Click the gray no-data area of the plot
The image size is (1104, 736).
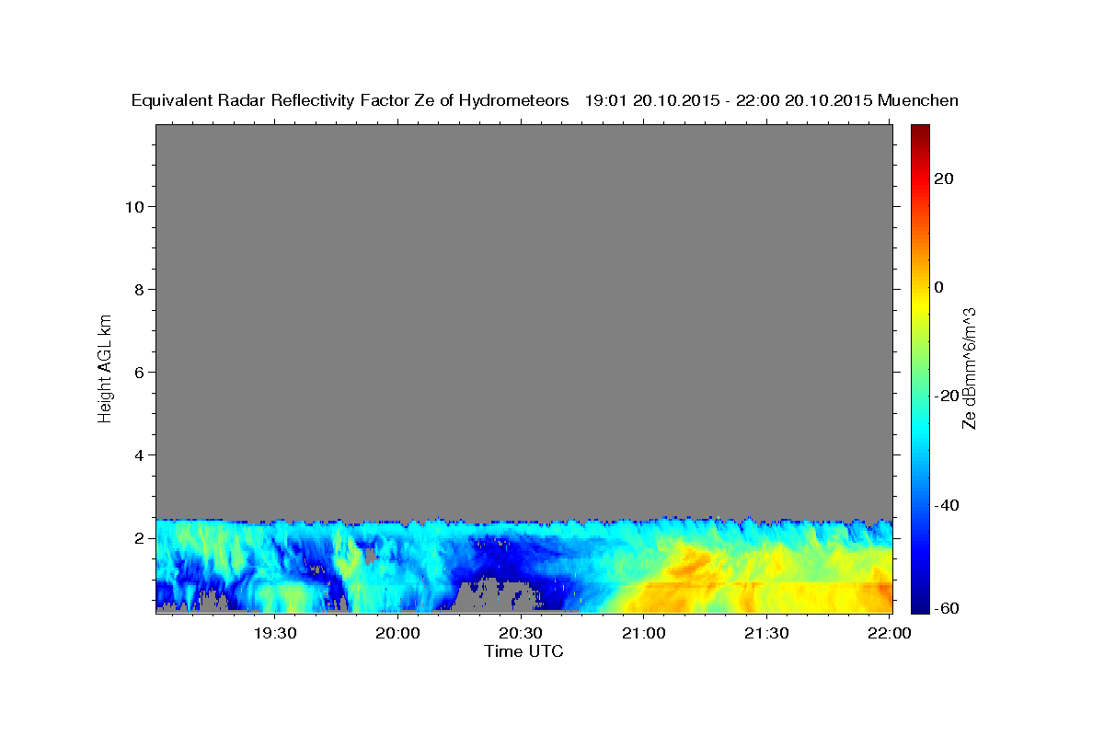tap(523, 322)
